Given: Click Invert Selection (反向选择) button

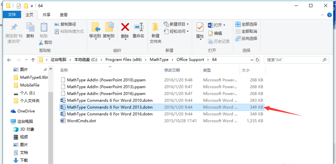Looking at the screenshot, I should pyautogui.click(x=246, y=39).
